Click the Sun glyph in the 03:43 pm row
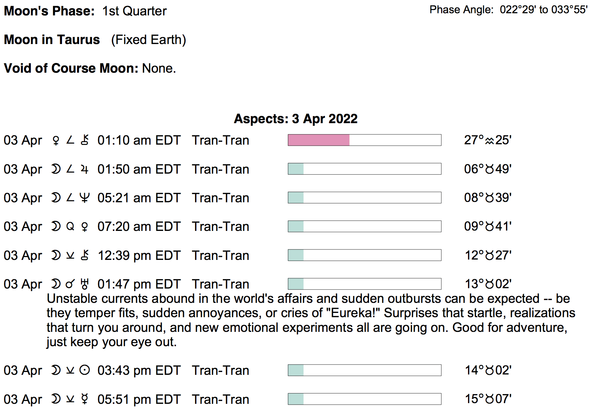Viewport: 592px width, 416px height. (x=85, y=370)
